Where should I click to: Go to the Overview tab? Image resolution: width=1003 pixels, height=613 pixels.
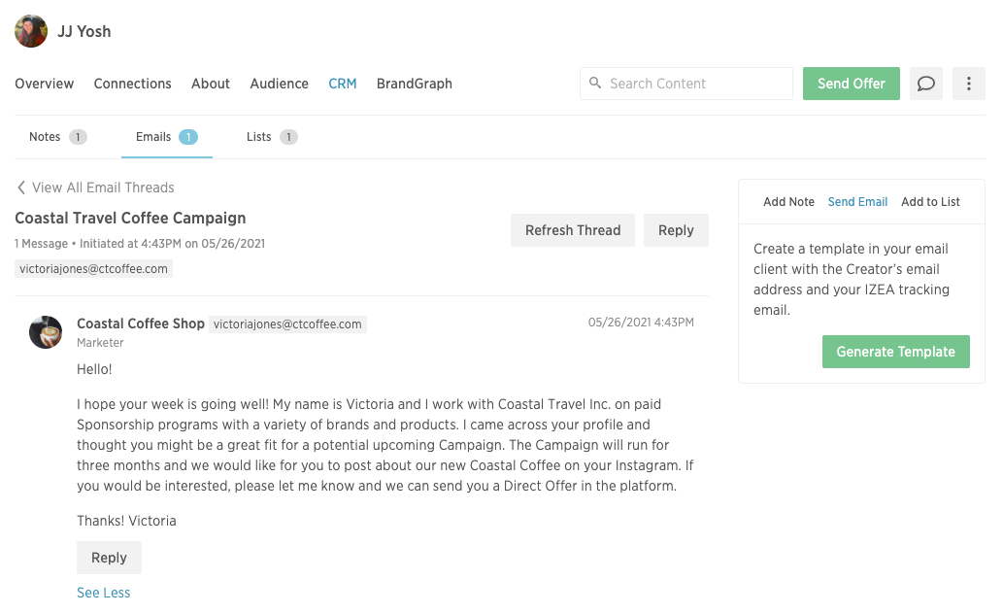[x=44, y=84]
